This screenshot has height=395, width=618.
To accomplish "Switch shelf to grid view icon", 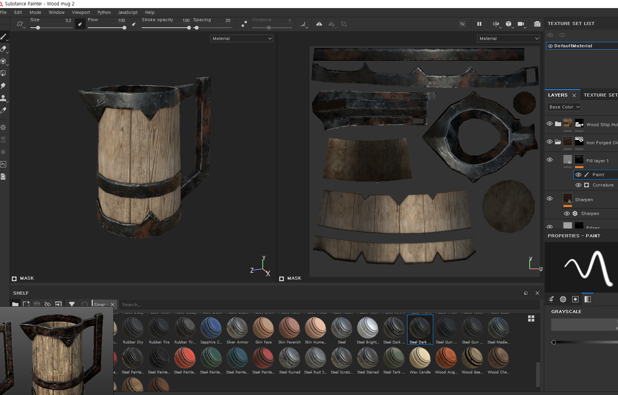I will pyautogui.click(x=531, y=318).
